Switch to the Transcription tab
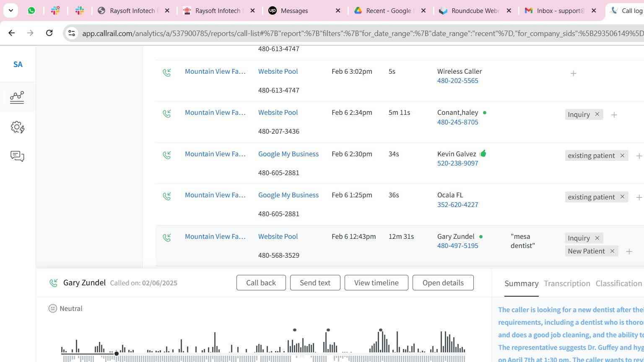The width and height of the screenshot is (644, 362). tap(567, 284)
